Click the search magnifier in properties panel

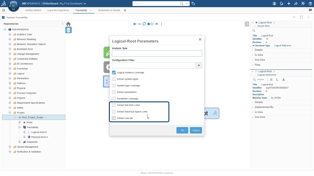(254, 31)
